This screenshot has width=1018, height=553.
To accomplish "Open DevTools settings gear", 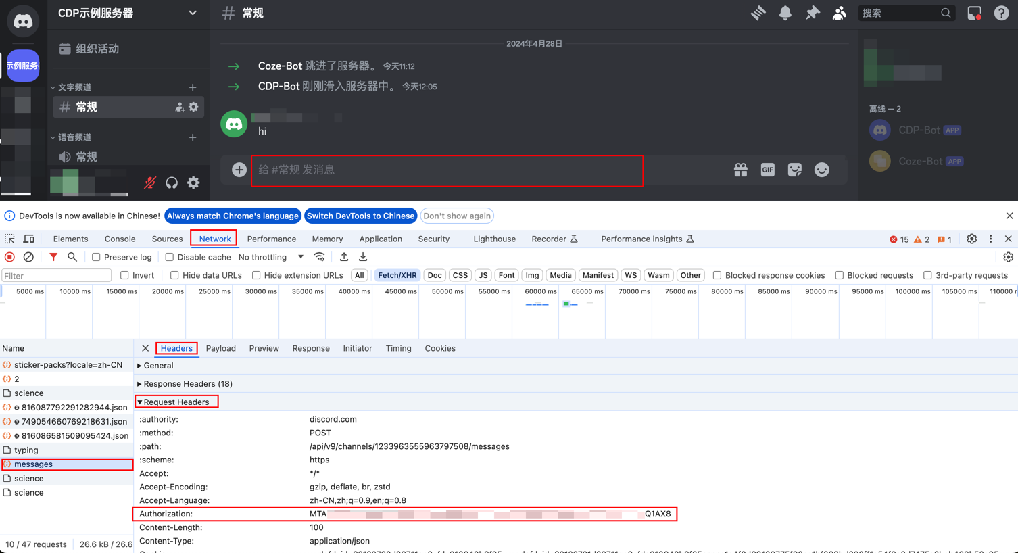I will [x=971, y=239].
